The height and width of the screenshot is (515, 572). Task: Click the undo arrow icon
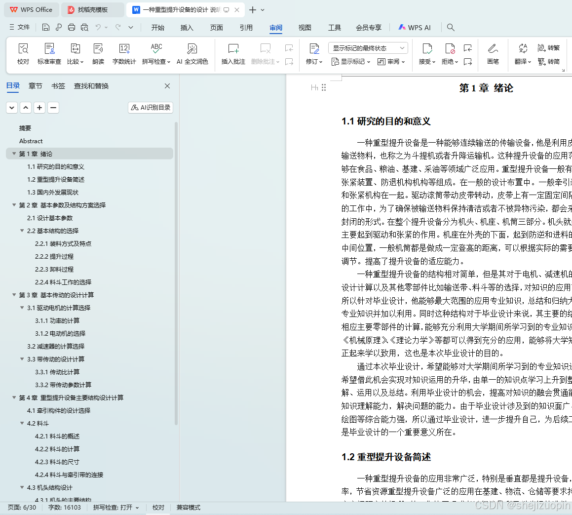coord(98,27)
